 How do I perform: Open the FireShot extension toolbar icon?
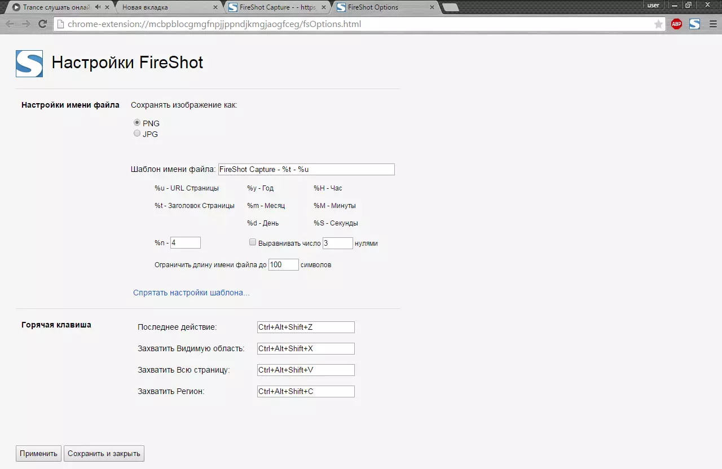(x=694, y=24)
